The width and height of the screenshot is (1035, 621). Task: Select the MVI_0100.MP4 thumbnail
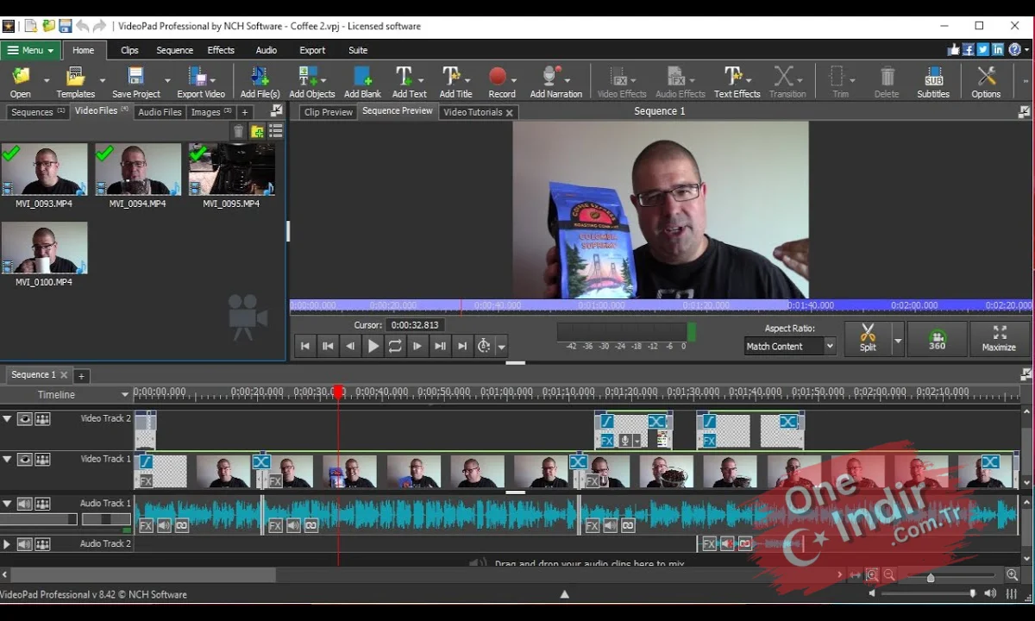coord(44,248)
